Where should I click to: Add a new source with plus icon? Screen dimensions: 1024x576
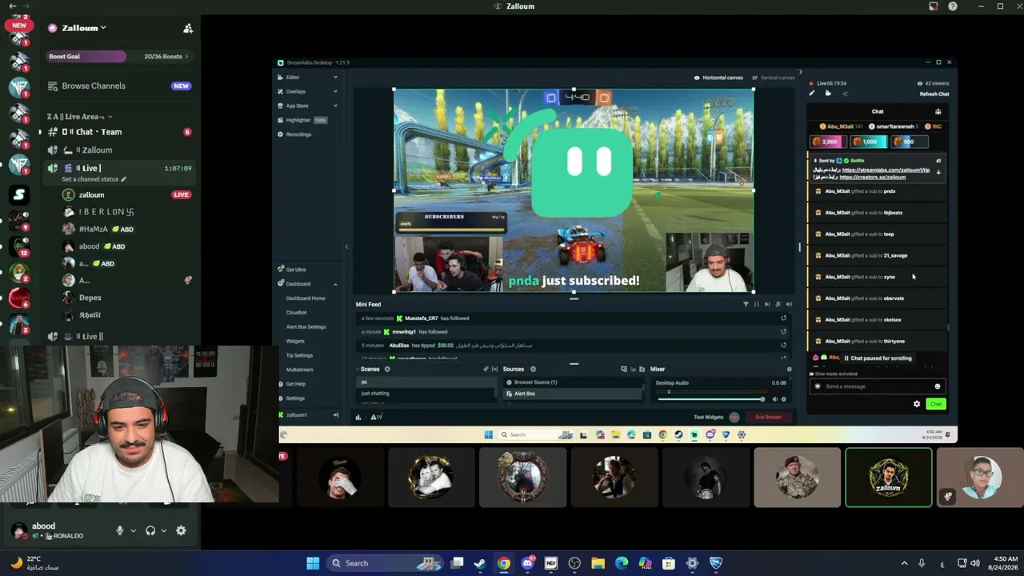(x=533, y=369)
